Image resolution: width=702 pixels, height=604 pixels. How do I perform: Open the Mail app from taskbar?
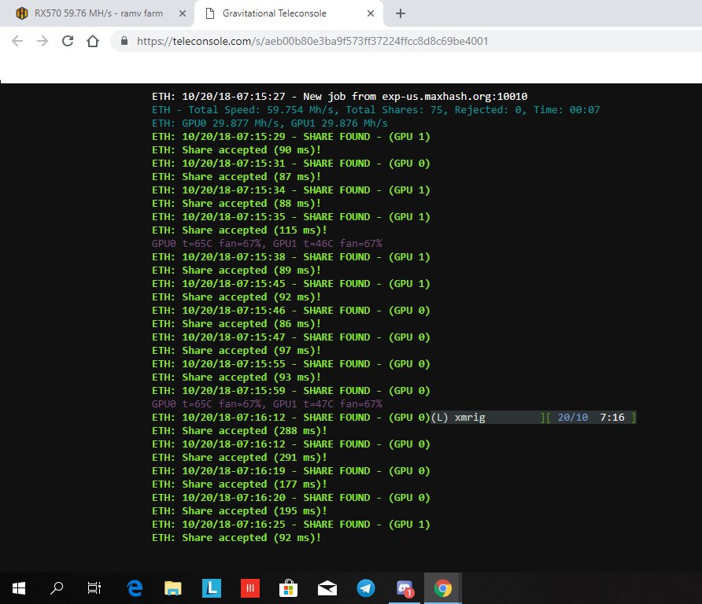coord(327,588)
